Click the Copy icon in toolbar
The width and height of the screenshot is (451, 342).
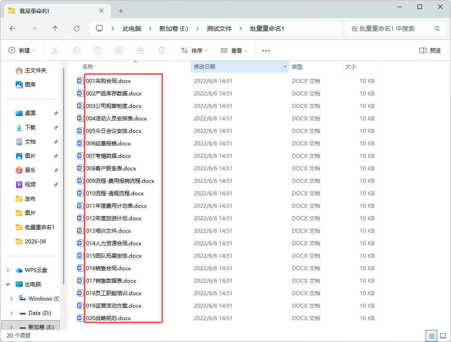(76, 51)
